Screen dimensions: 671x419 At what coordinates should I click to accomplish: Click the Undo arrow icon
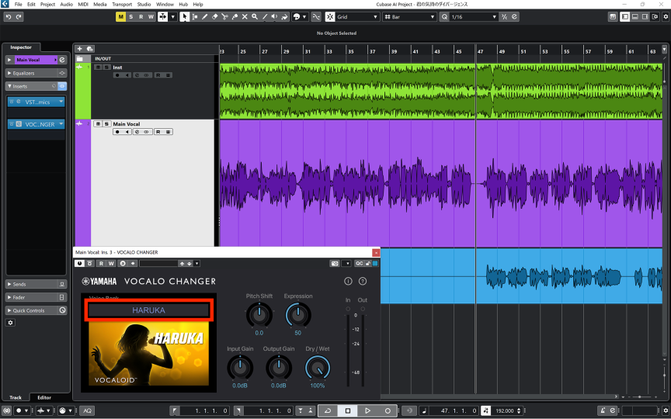[8, 16]
